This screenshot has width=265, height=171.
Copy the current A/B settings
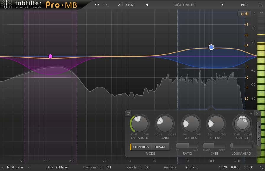click(130, 4)
